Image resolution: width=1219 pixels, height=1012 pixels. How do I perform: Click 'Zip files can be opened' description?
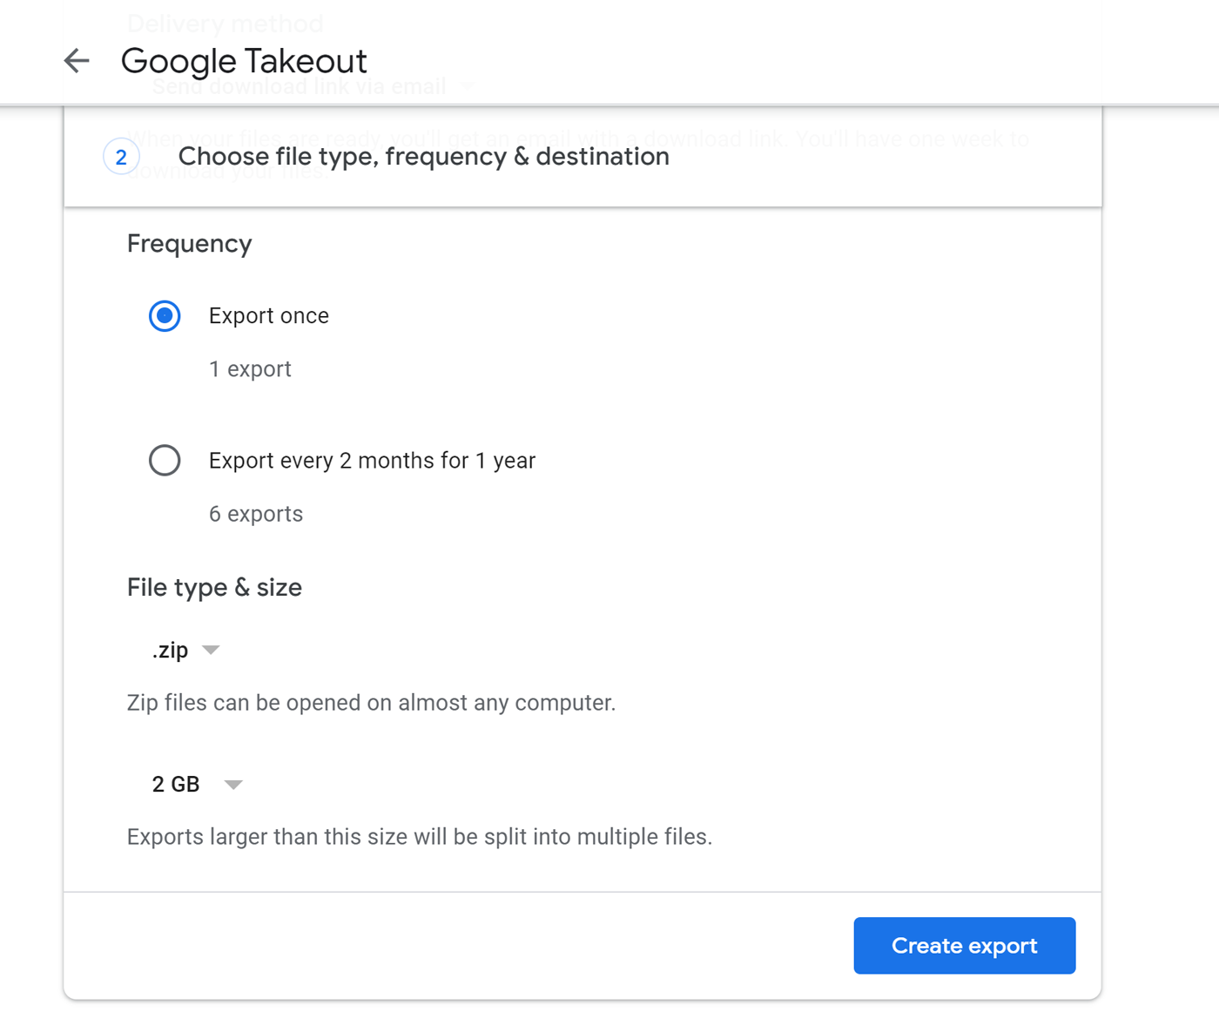coord(371,703)
